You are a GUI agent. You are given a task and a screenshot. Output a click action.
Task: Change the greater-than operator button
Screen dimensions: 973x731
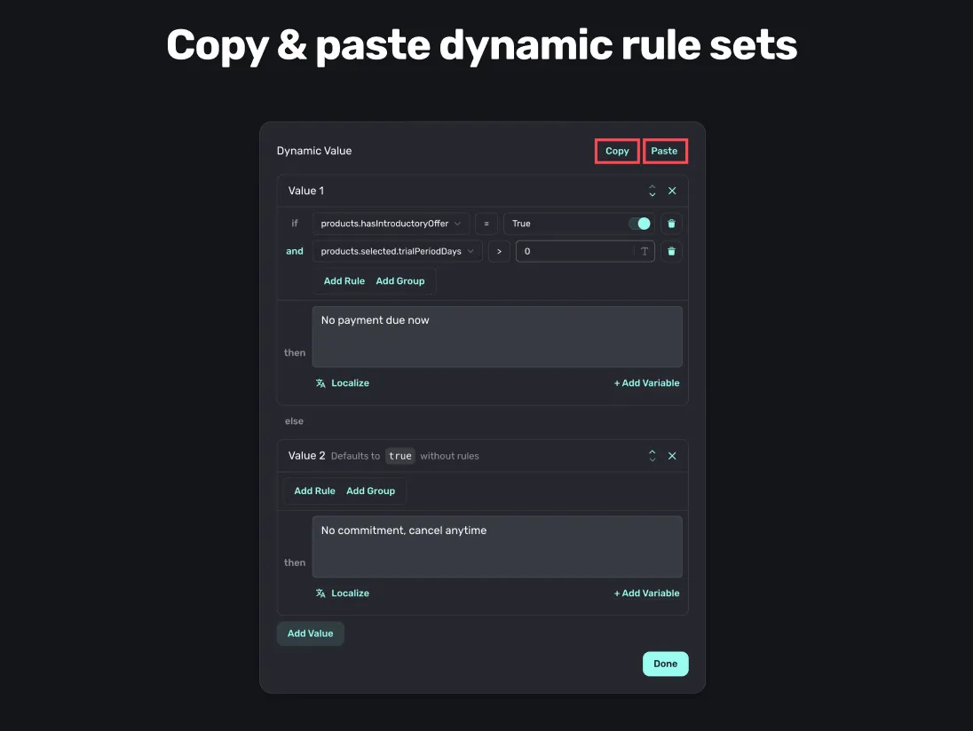[x=499, y=251]
